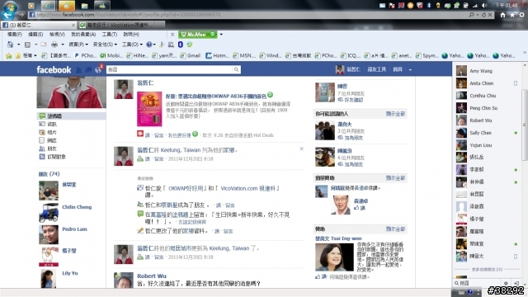Open 首頁 home link in Facebook bar
The width and height of the screenshot is (528, 297).
[398, 69]
